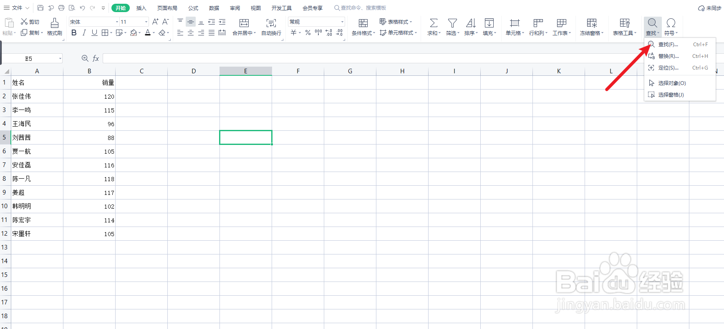The width and height of the screenshot is (724, 329).
Task: Switch to the 页面布局 tab
Action: (x=167, y=8)
